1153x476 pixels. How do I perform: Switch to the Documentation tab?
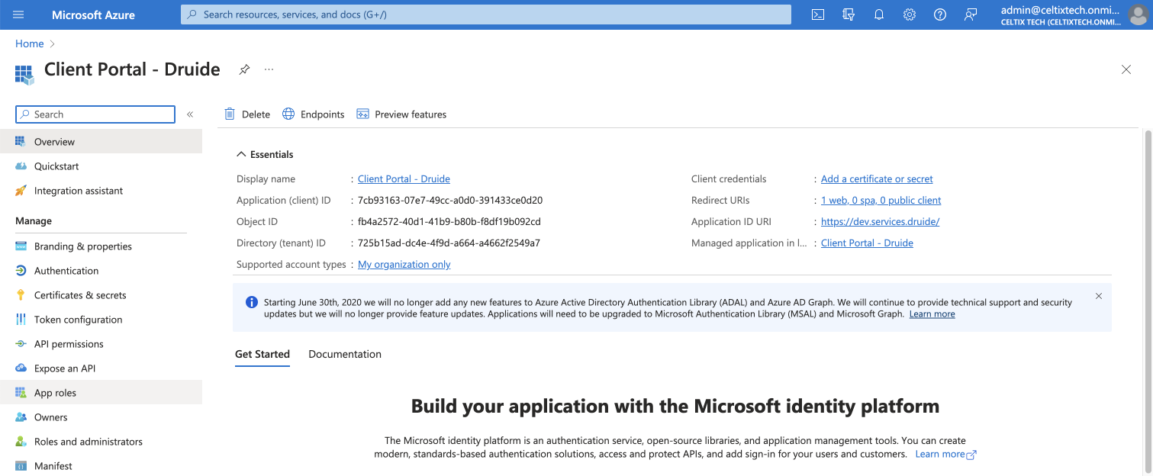pos(345,354)
